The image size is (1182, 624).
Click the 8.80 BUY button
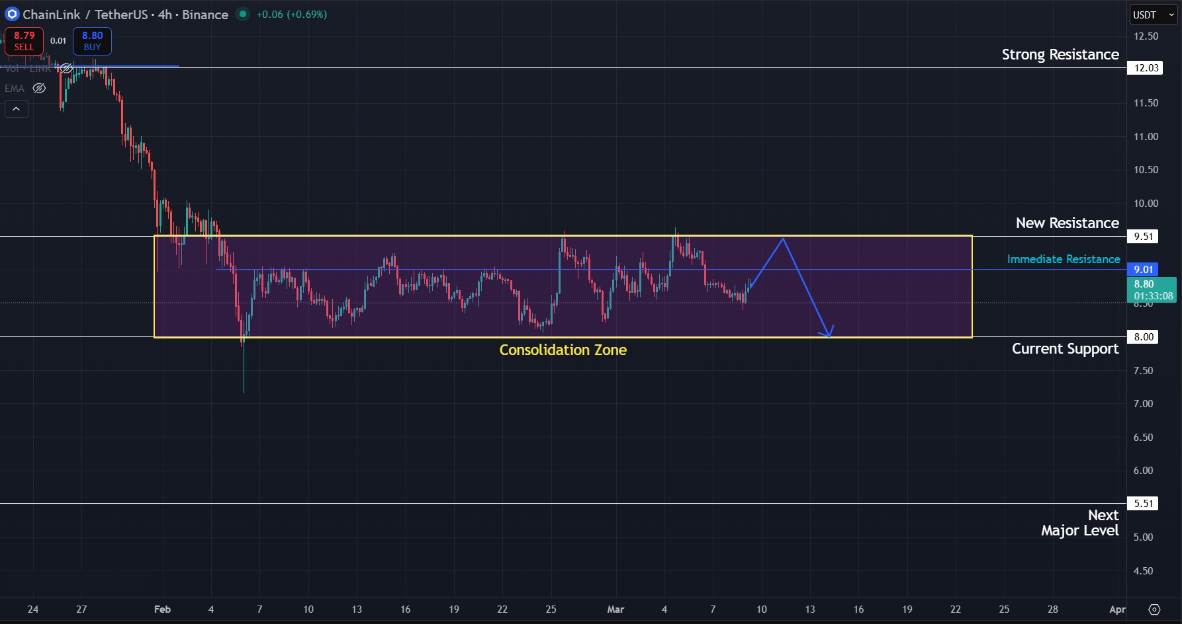[91, 41]
